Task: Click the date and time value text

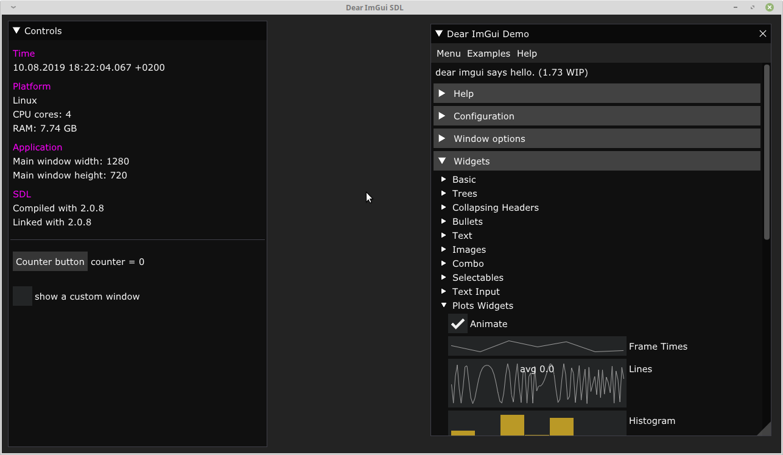Action: click(89, 68)
